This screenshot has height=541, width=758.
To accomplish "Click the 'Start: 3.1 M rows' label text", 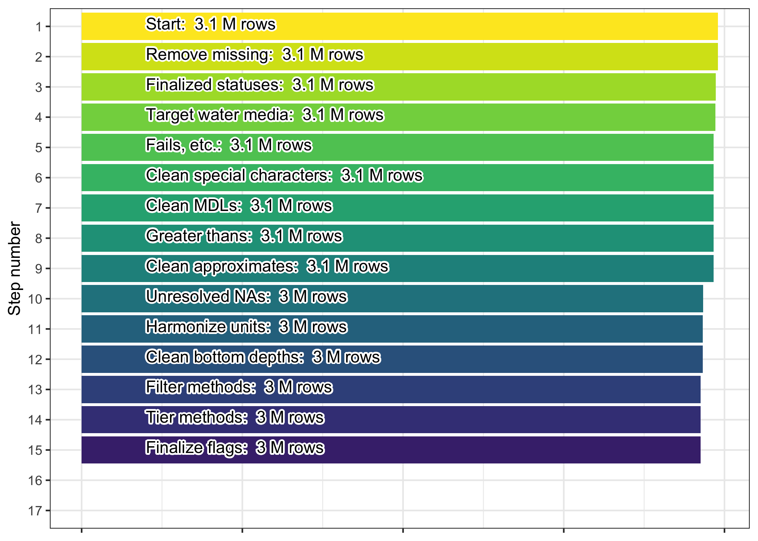I will [210, 24].
